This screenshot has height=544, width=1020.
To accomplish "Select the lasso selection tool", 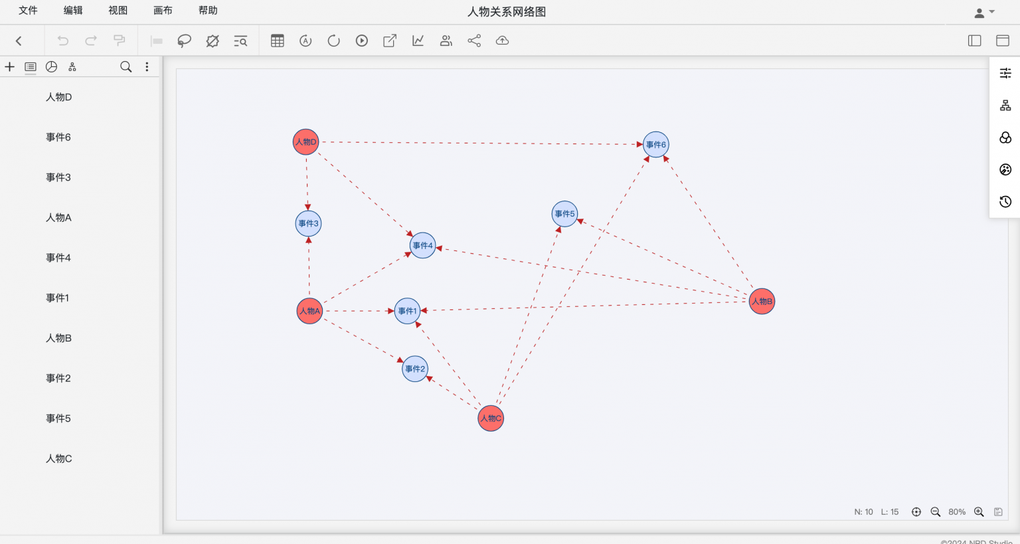I will click(185, 41).
